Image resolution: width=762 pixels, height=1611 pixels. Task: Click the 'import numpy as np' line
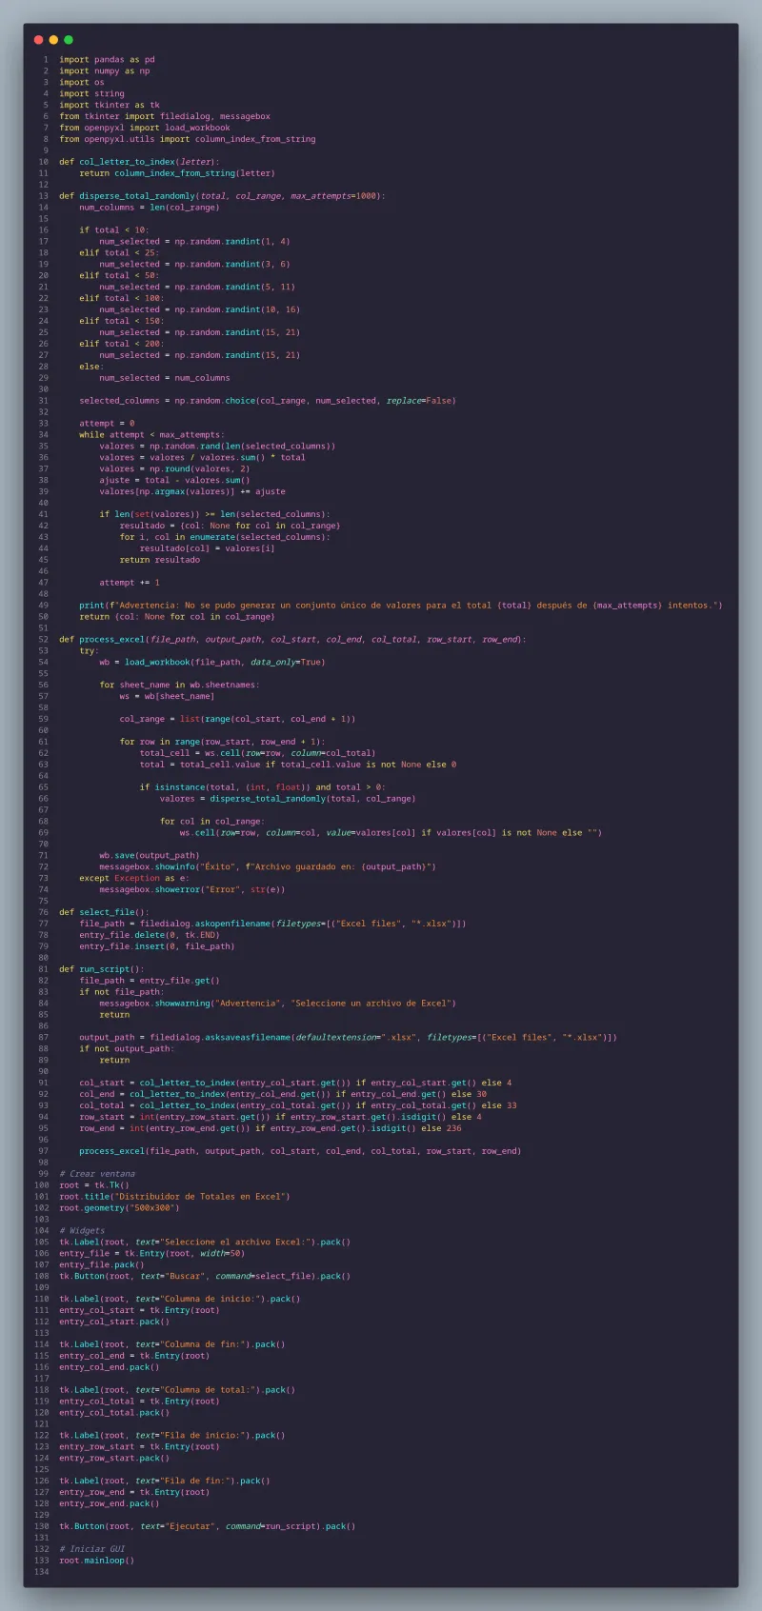click(x=105, y=70)
